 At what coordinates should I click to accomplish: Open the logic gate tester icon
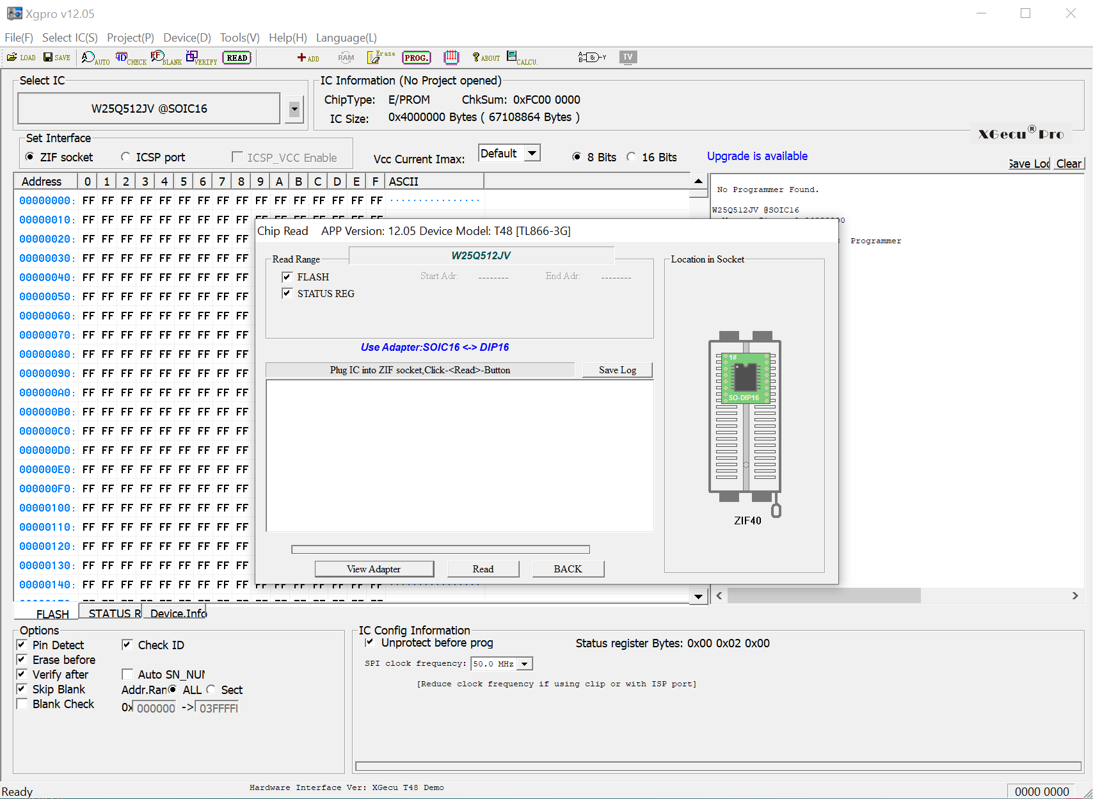pos(591,57)
